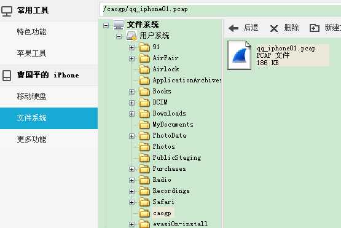
Task: Select the Photos tree label
Action: (x=164, y=147)
